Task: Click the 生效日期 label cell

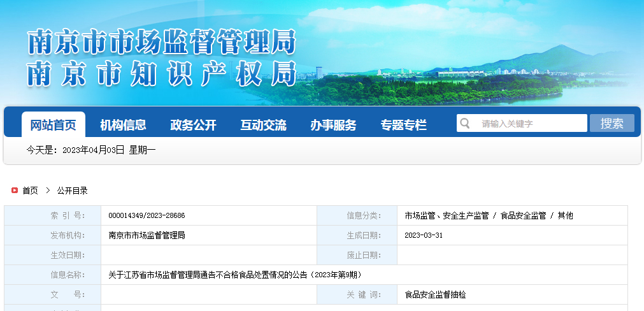Action: click(x=53, y=255)
